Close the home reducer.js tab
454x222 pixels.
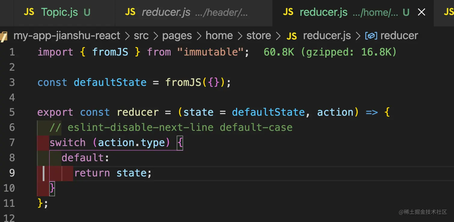421,12
